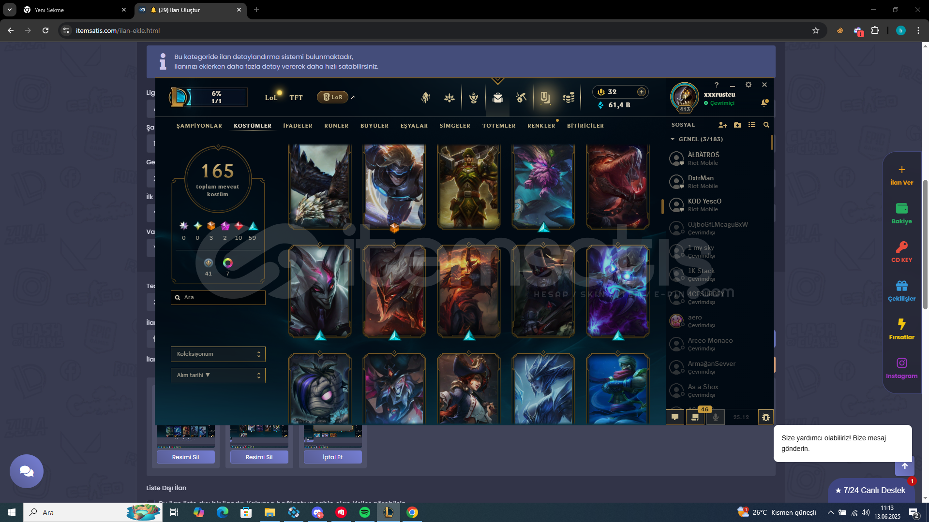Click the add friend icon in Sosyal

(x=723, y=125)
